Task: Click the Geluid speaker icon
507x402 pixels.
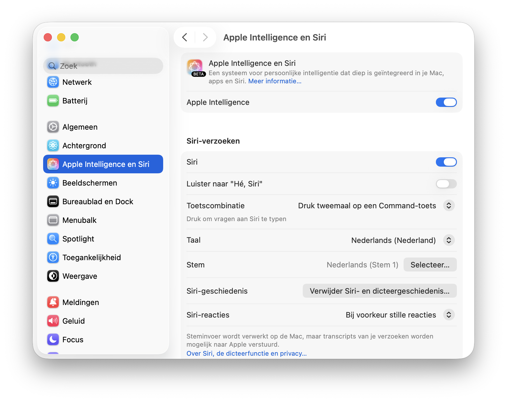Action: pos(53,321)
